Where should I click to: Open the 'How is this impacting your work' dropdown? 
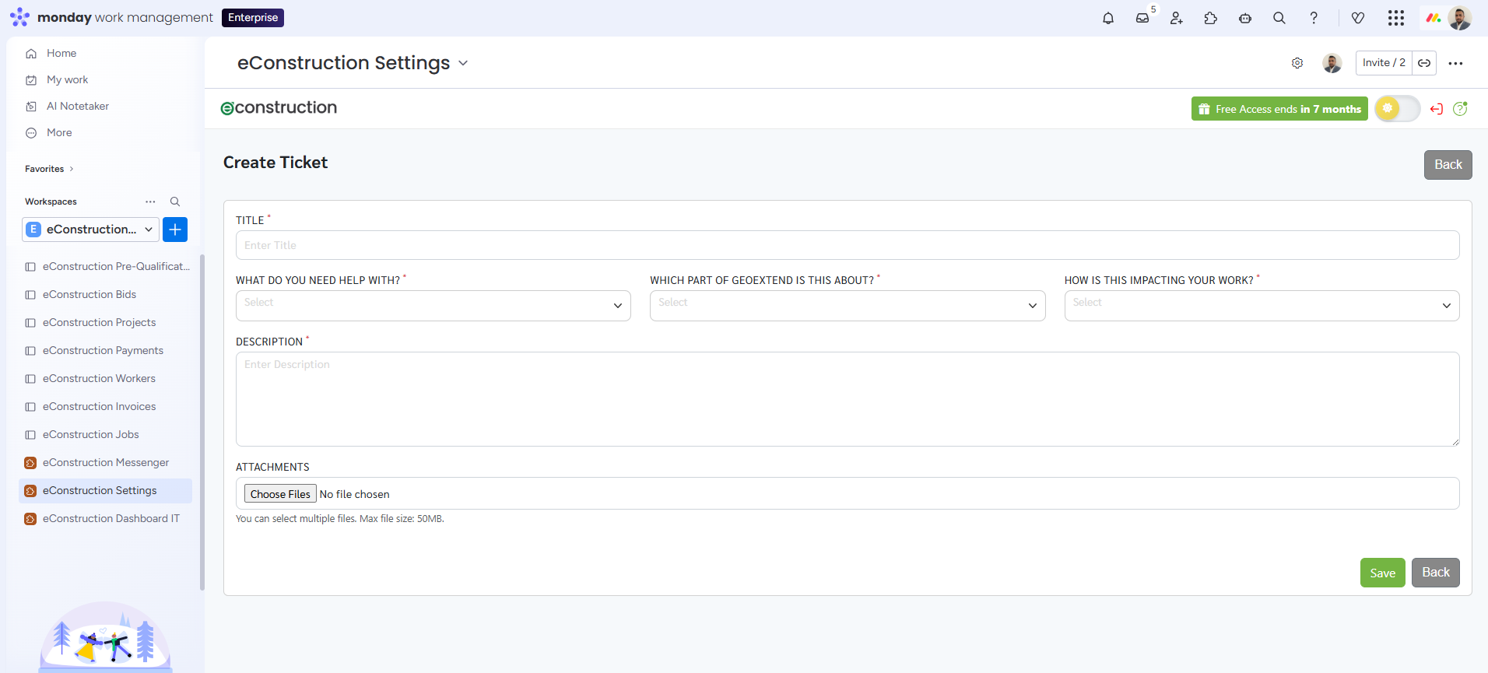point(1261,306)
